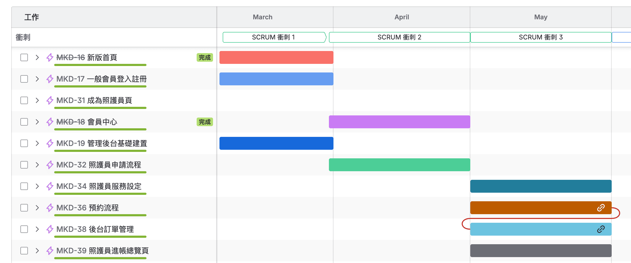Open the MKD-32 照護員申請流程 issue

click(99, 165)
